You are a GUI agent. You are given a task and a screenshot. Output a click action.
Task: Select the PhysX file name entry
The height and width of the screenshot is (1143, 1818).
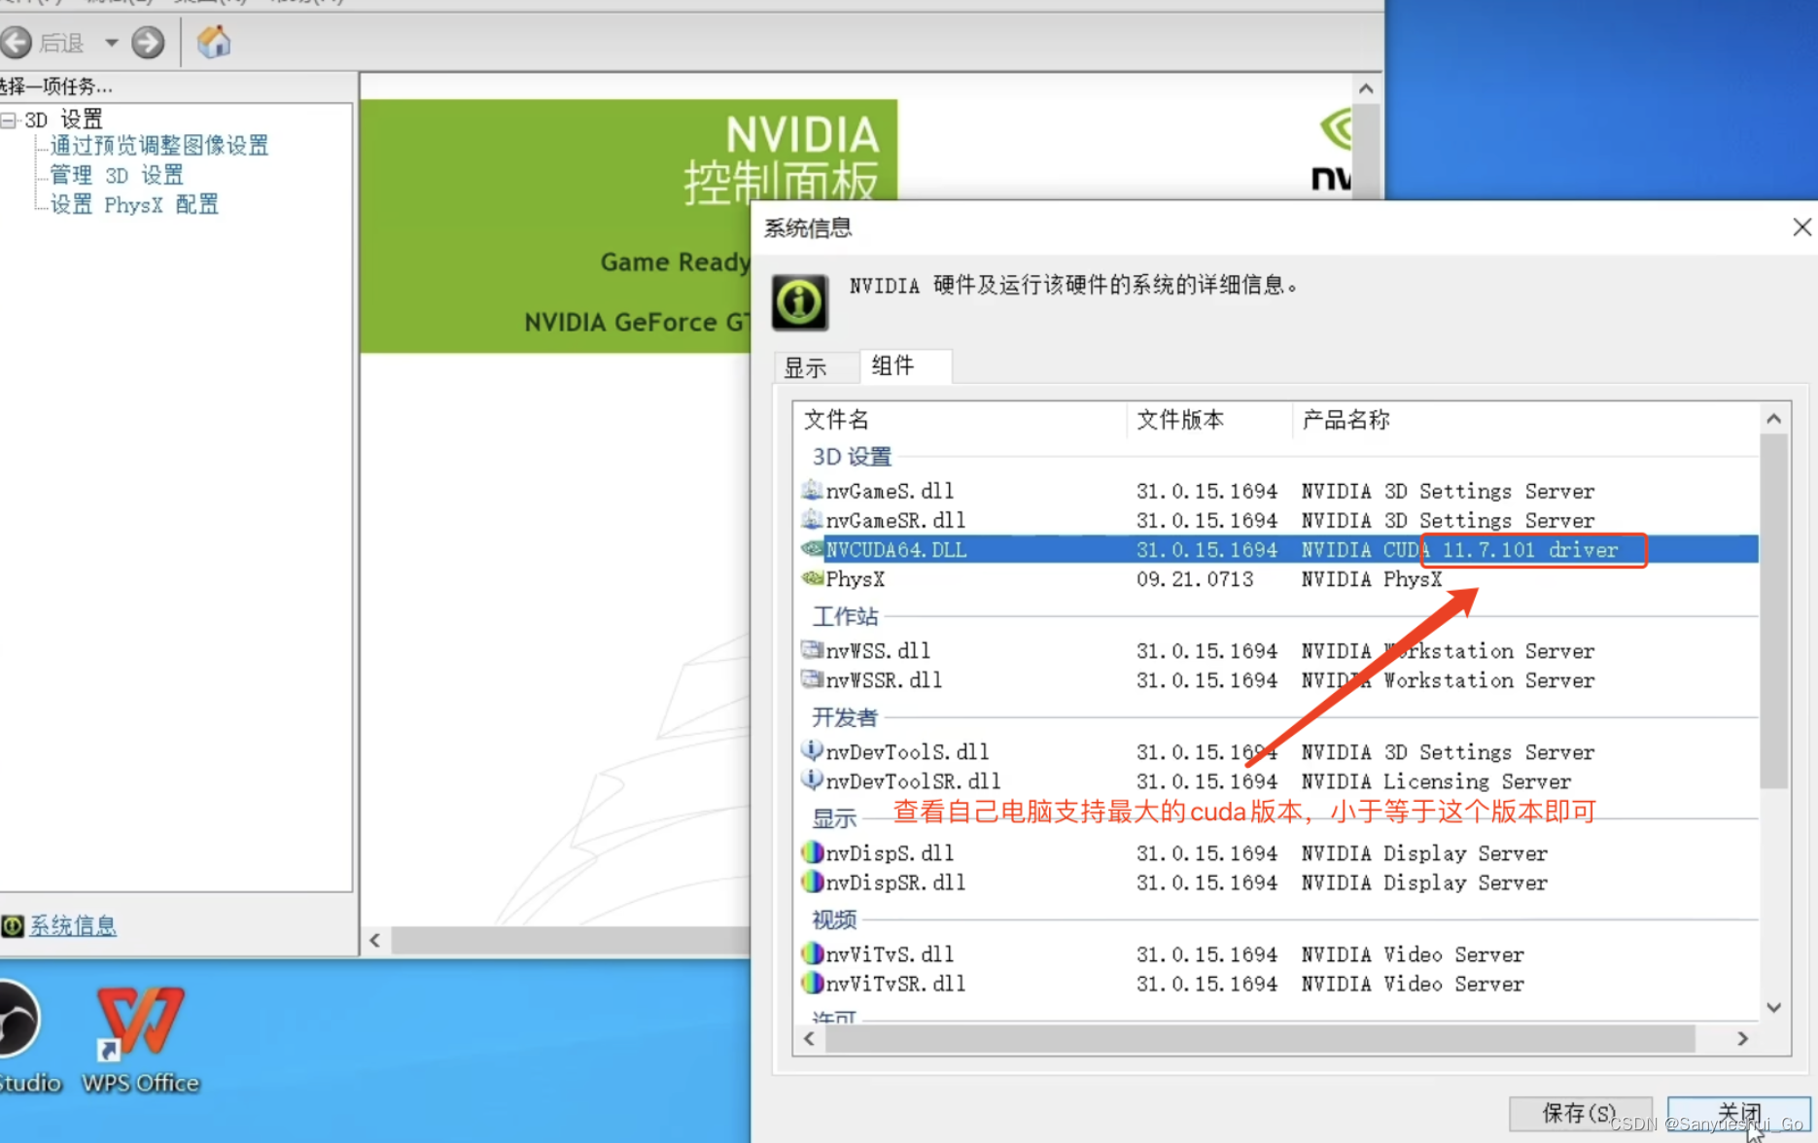pyautogui.click(x=856, y=579)
